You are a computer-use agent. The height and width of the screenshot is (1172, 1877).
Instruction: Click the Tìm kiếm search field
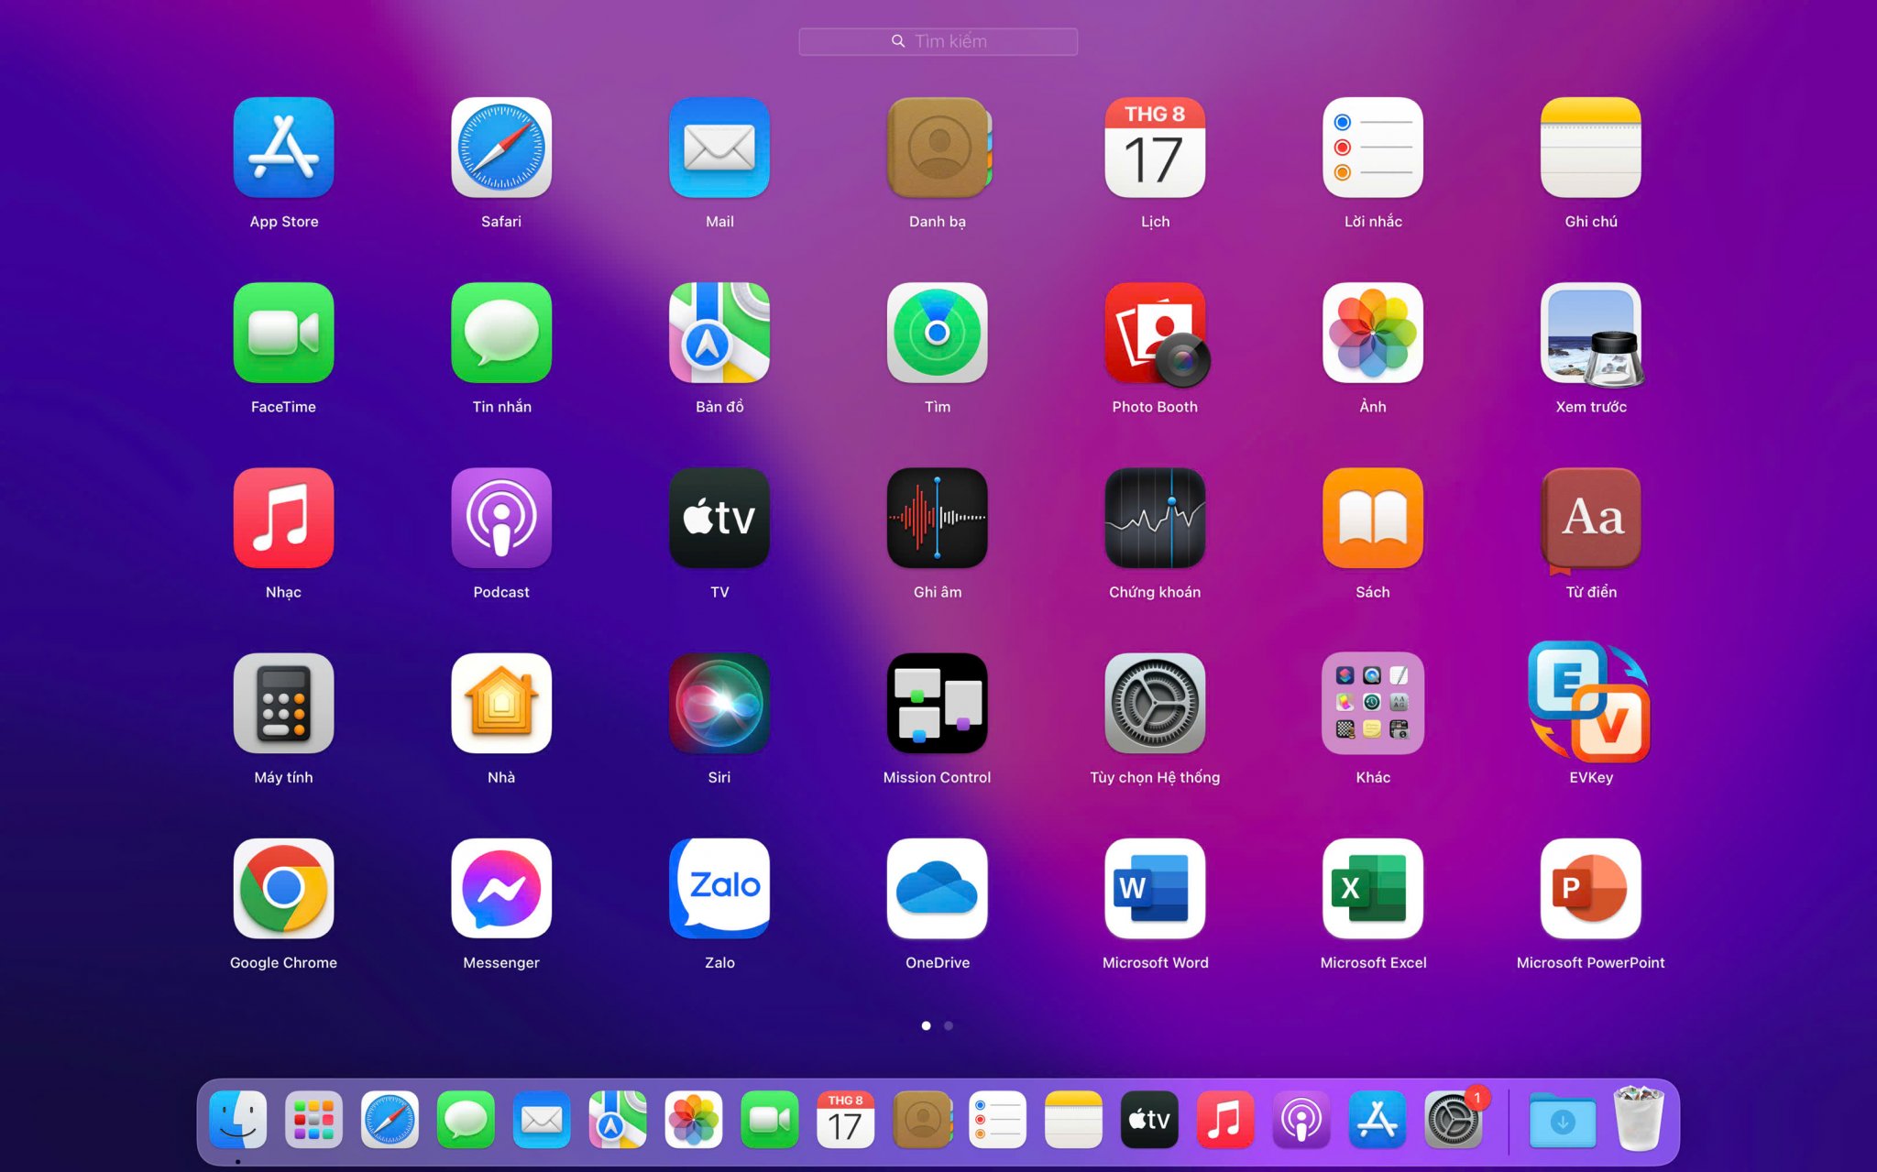(x=938, y=41)
